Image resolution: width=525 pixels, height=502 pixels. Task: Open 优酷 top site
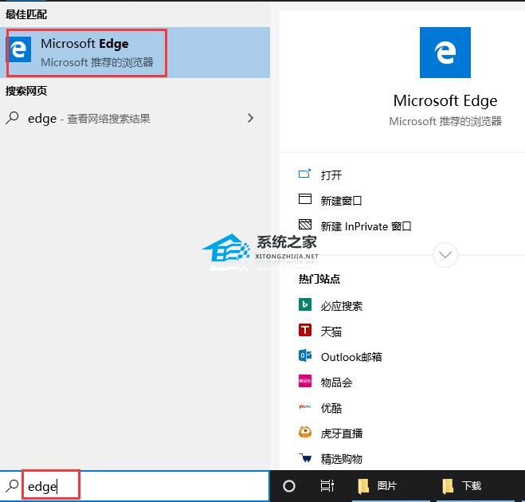[331, 408]
